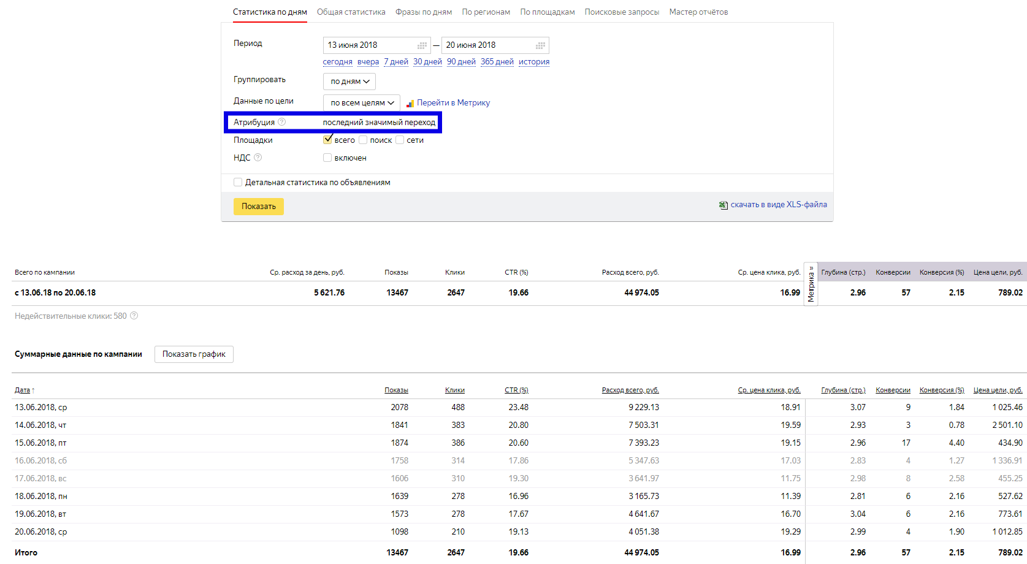The height and width of the screenshot is (564, 1027).
Task: Click Metrika chart icon
Action: point(410,103)
